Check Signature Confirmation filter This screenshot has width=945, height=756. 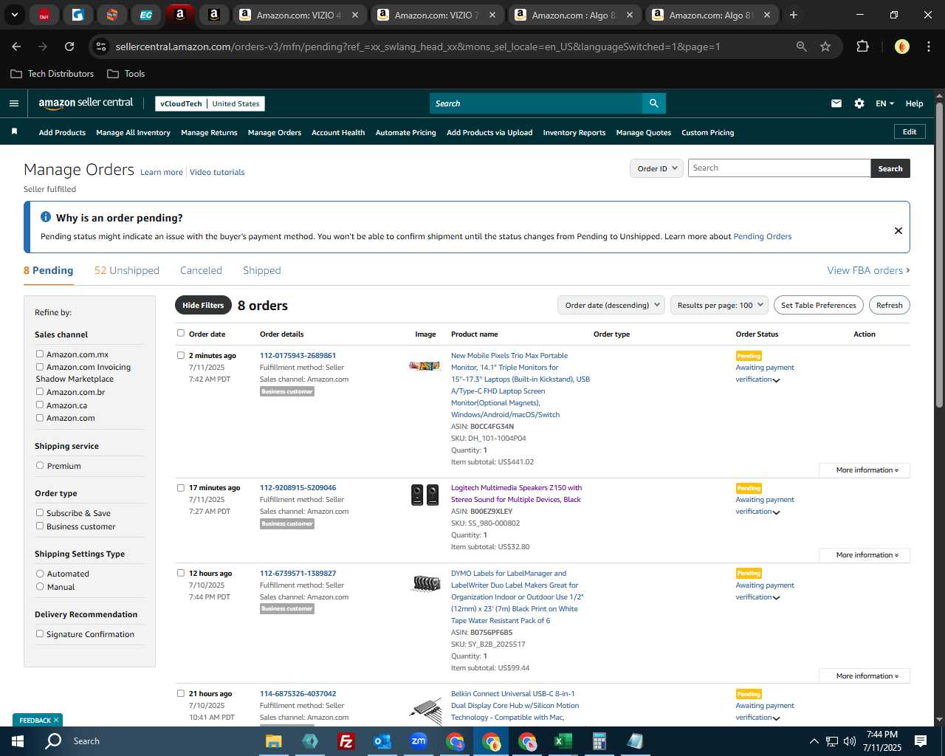[x=40, y=634]
